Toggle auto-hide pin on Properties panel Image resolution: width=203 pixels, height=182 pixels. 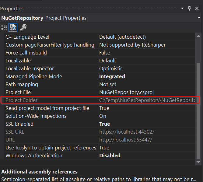point(190,9)
